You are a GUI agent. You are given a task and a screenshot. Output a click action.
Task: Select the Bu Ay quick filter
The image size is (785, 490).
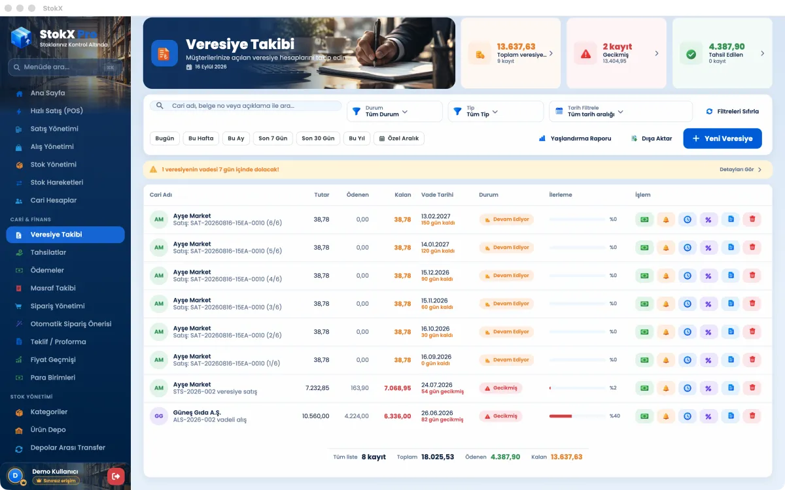coord(236,139)
